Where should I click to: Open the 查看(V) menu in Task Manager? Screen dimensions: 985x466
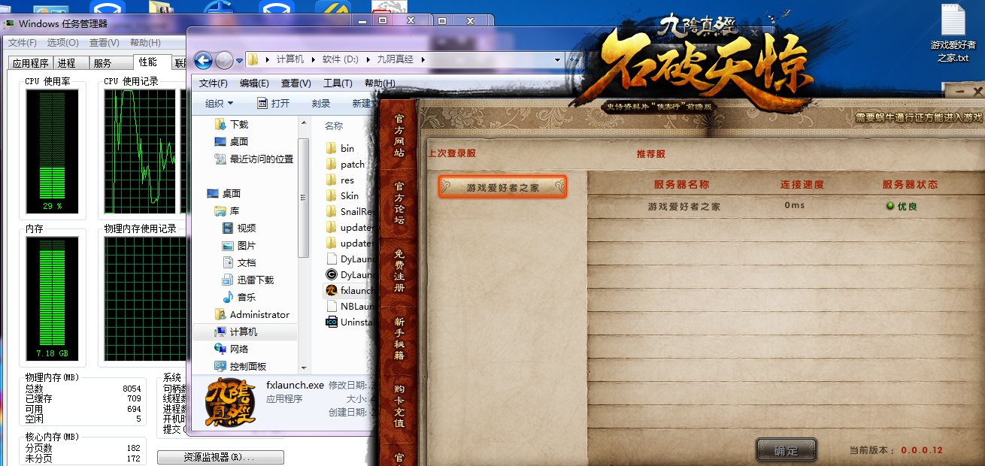pyautogui.click(x=105, y=43)
